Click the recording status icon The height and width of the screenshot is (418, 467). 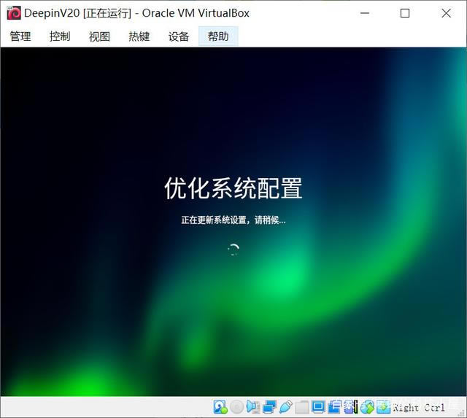(x=334, y=407)
